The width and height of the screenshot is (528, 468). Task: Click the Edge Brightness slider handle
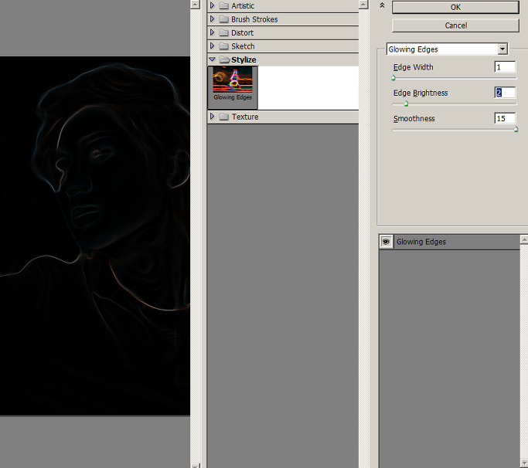(406, 104)
